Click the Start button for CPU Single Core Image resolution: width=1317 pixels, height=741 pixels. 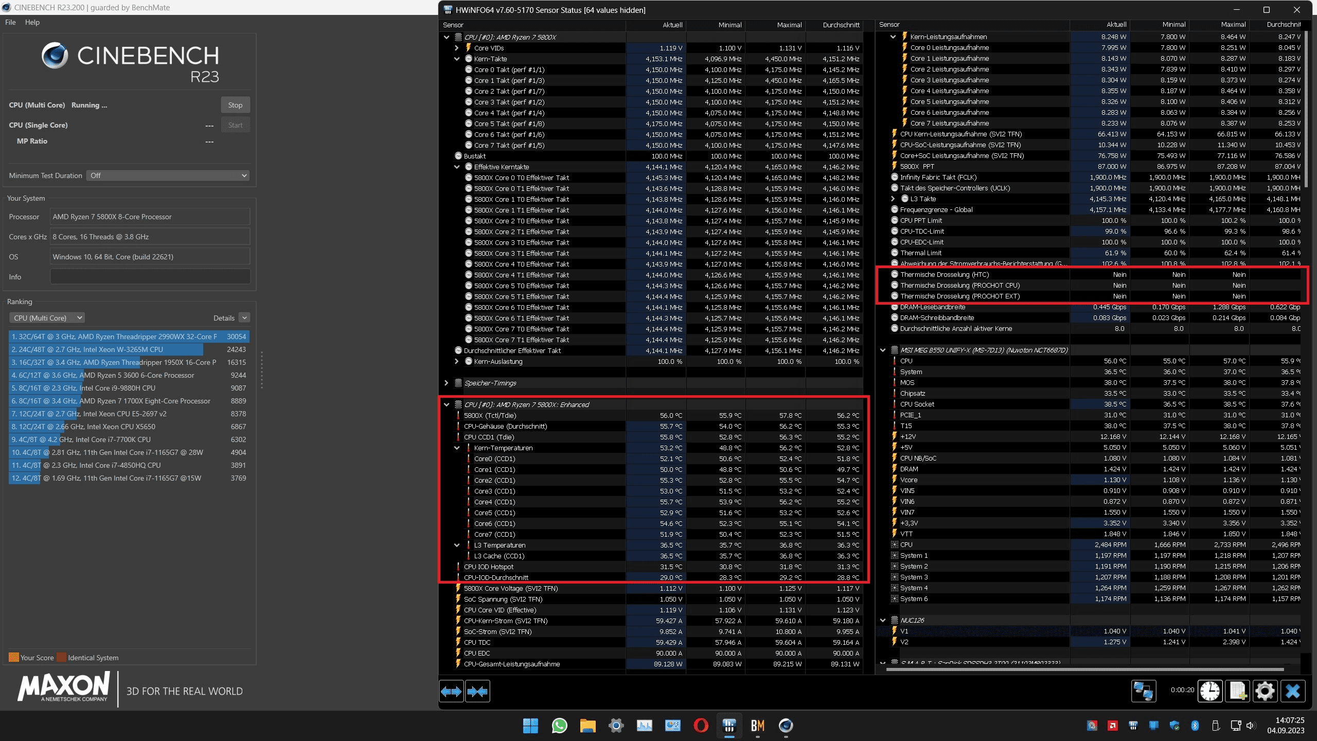tap(235, 125)
